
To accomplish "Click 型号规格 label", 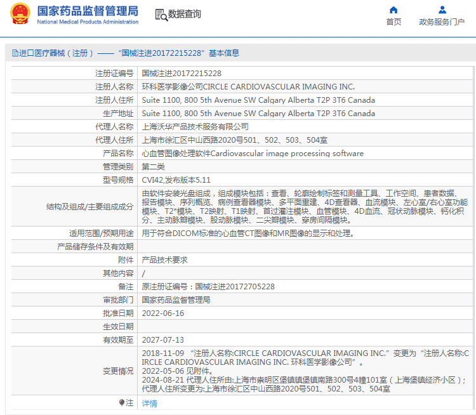I will pyautogui.click(x=118, y=180).
